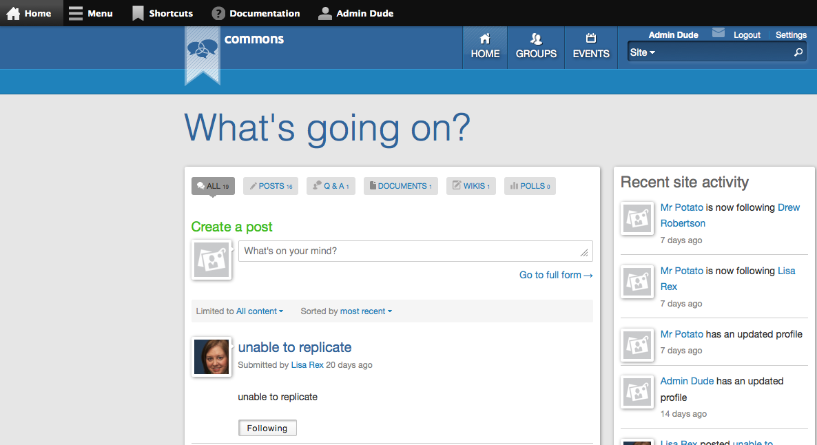Open the Settings link
Viewport: 817px width, 445px height.
[x=791, y=35]
